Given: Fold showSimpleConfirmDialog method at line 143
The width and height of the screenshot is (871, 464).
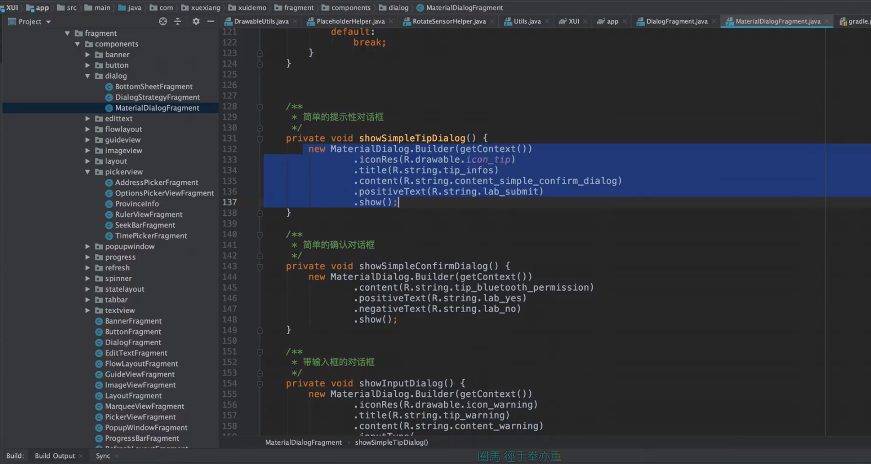Looking at the screenshot, I should click(x=260, y=266).
